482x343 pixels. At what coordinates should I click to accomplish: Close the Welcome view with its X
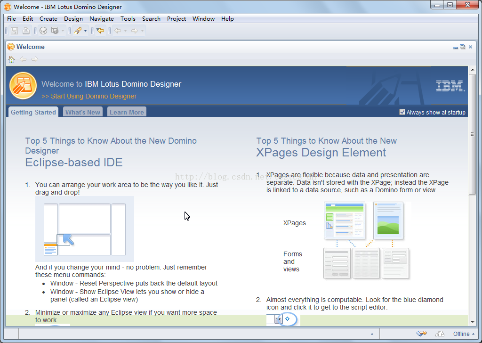pyautogui.click(x=470, y=47)
